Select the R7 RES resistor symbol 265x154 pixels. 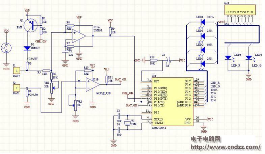(70, 46)
